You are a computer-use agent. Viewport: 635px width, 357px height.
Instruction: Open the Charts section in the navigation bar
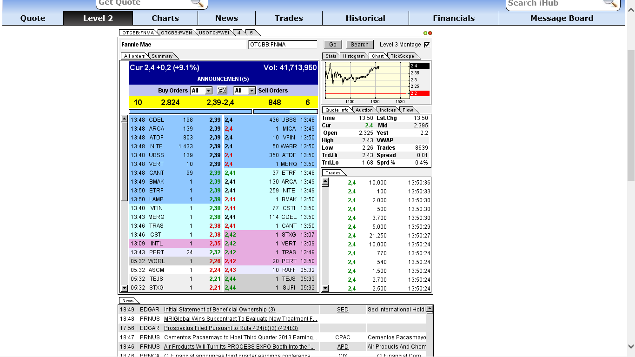[165, 18]
